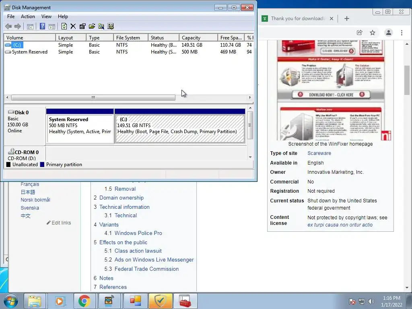The width and height of the screenshot is (412, 309).
Task: Open the Scareware link in the infobox
Action: pyautogui.click(x=319, y=153)
